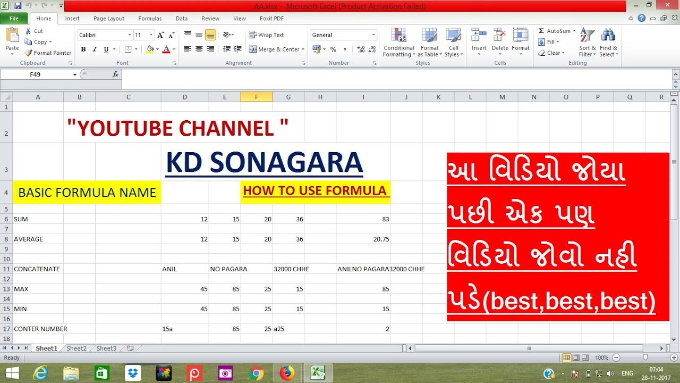Image resolution: width=680 pixels, height=383 pixels.
Task: Click the Grow Font icon
Action: click(x=161, y=35)
